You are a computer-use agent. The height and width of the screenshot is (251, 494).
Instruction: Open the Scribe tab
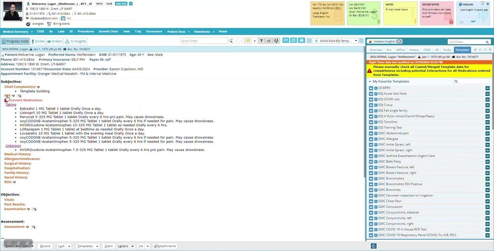38,41
